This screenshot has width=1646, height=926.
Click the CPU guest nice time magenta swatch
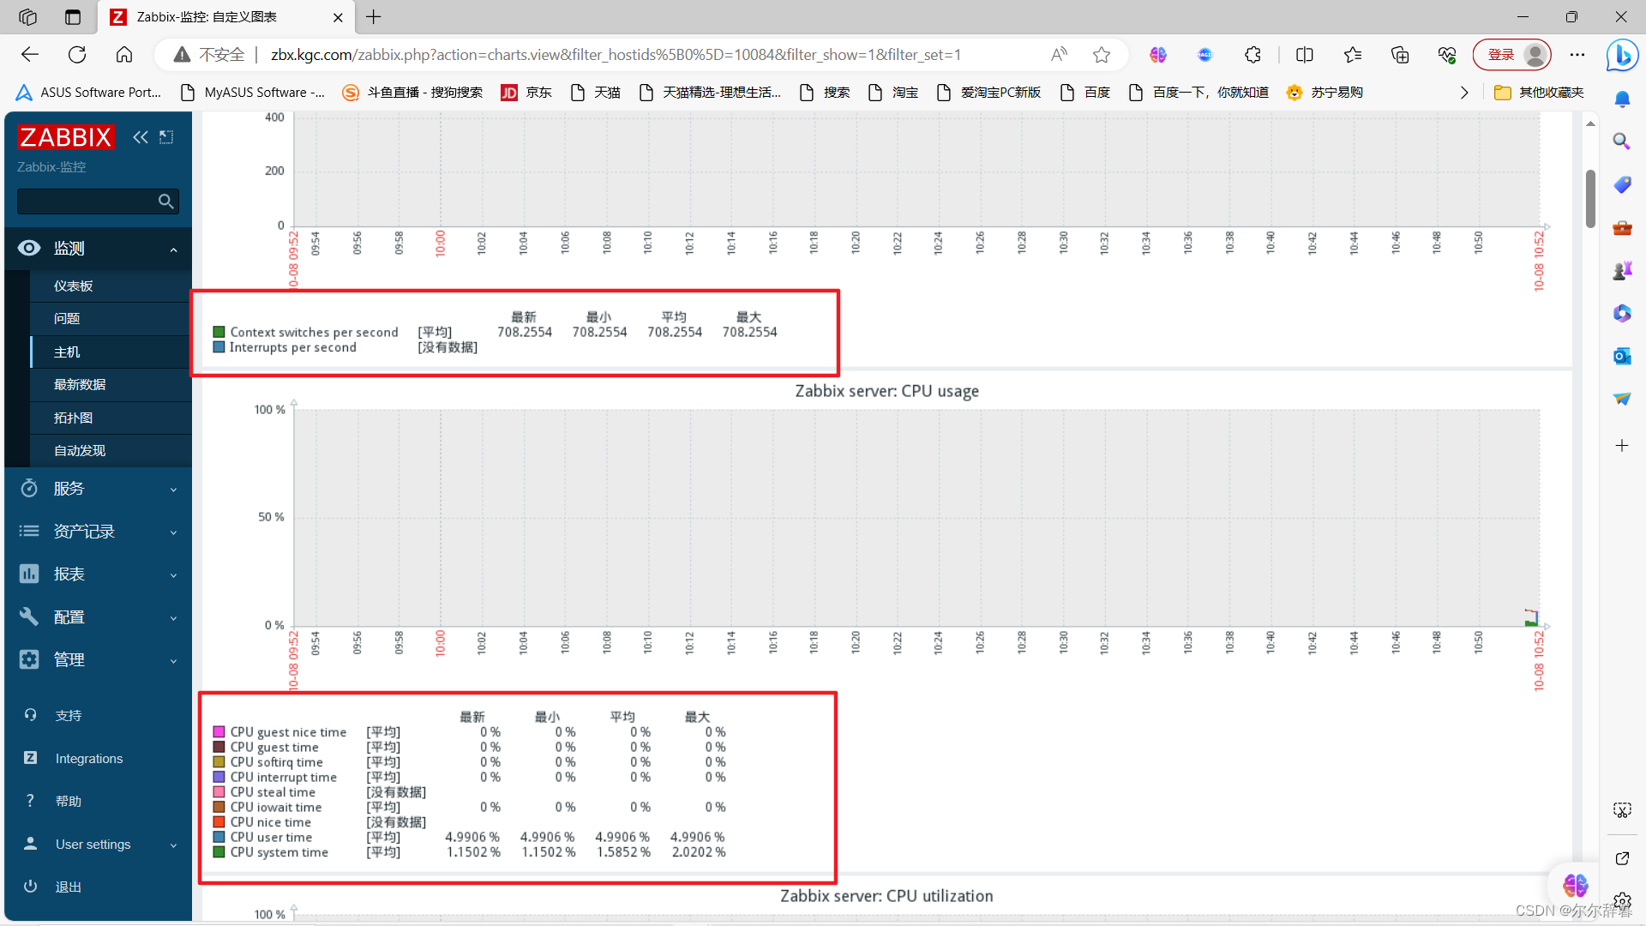pyautogui.click(x=219, y=732)
